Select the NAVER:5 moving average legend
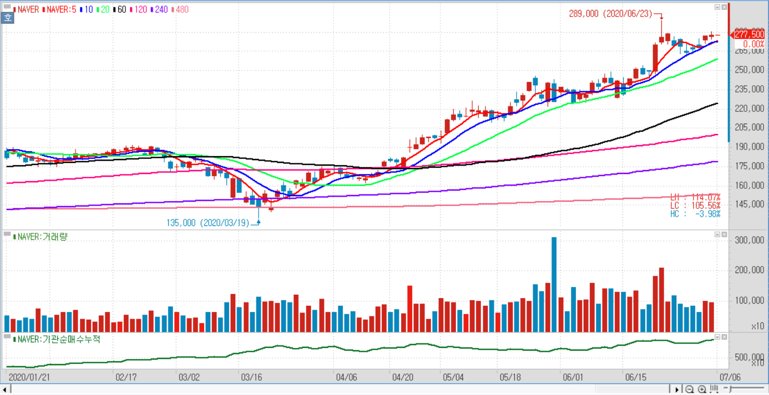Viewport: 769px width, 395px height. point(62,9)
